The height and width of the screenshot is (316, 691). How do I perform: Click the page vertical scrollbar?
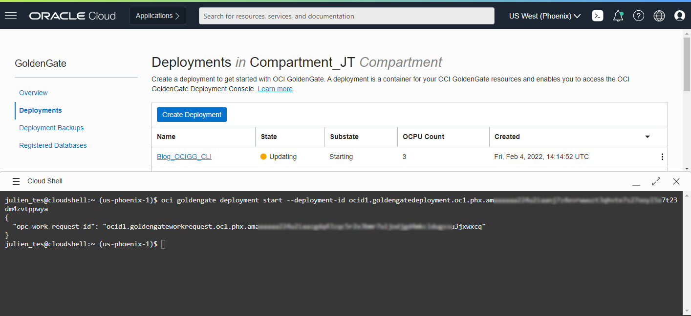(687, 64)
